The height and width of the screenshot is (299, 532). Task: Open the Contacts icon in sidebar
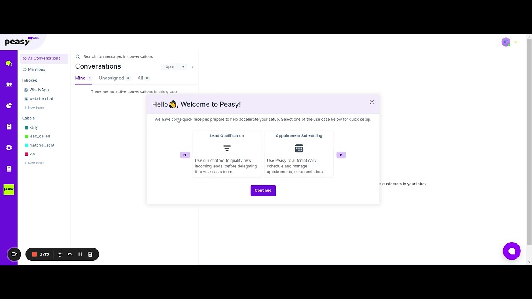pyautogui.click(x=9, y=84)
